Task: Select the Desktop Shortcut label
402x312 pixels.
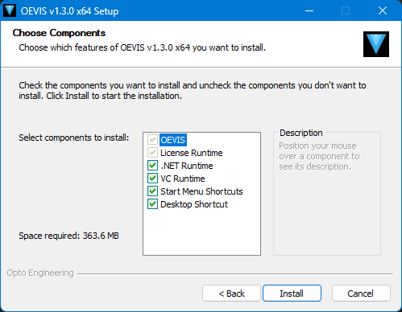Action: [194, 204]
